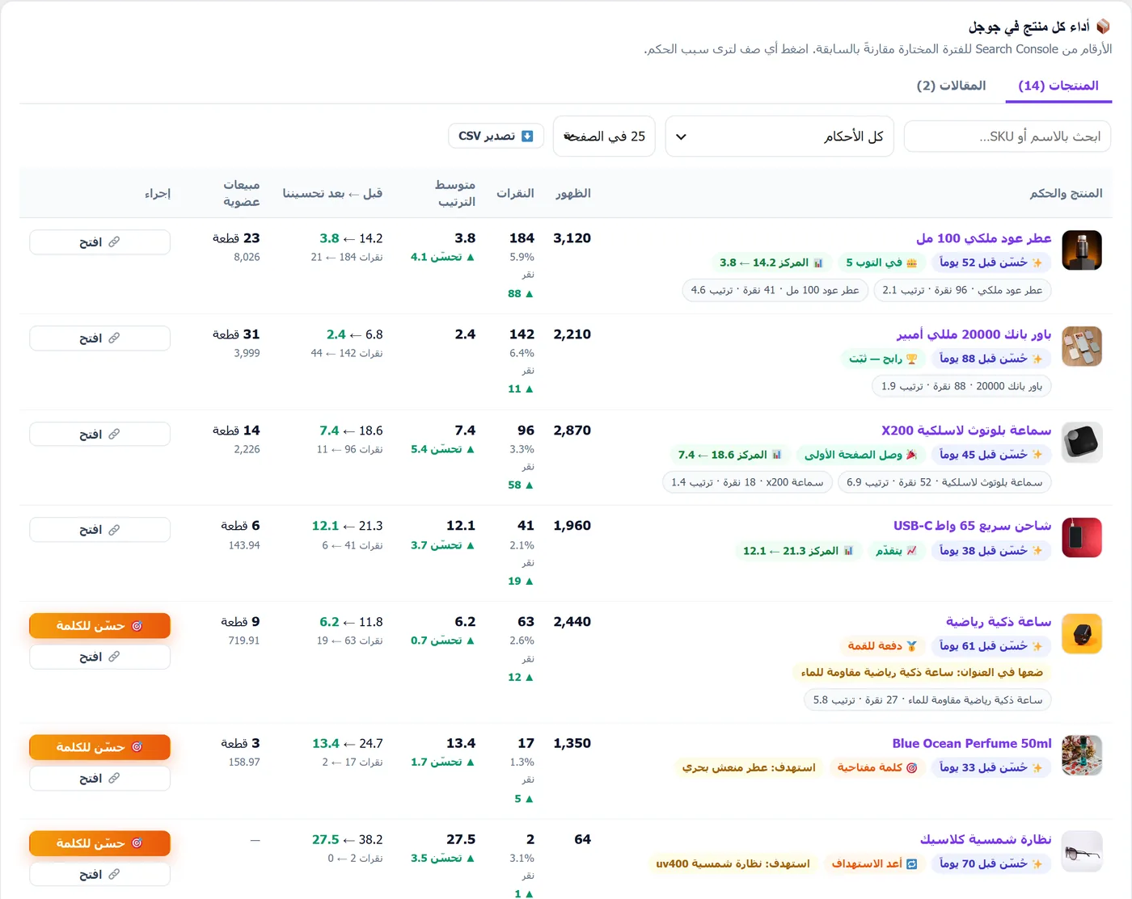Click the keyword chip عطر عود ملكي · 96 نقرة
This screenshot has height=899, width=1132.
[962, 290]
